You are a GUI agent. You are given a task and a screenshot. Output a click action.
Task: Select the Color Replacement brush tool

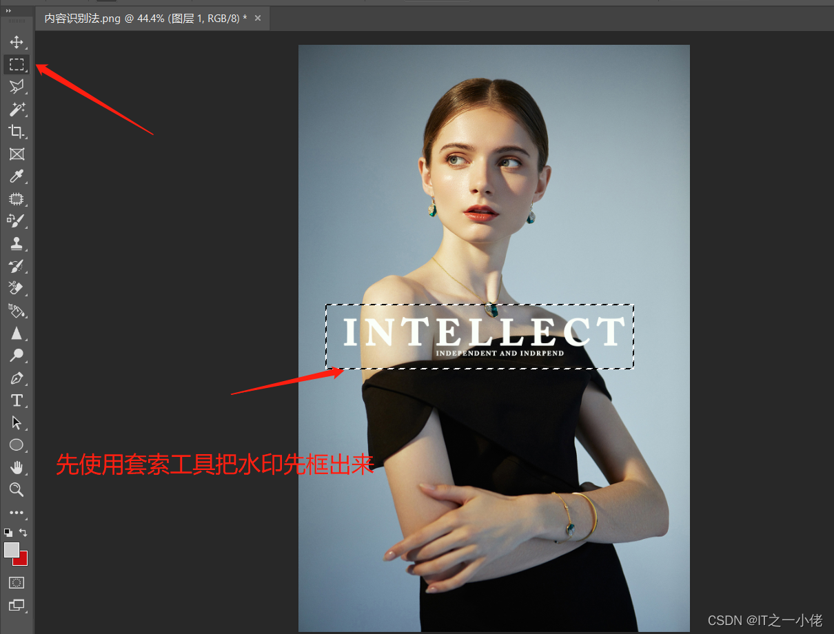coord(17,221)
